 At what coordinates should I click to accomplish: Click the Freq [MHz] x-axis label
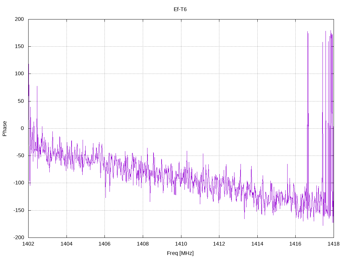coord(180,253)
